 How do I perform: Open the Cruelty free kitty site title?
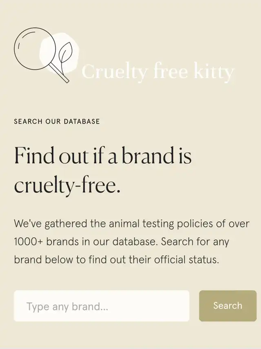pyautogui.click(x=157, y=72)
